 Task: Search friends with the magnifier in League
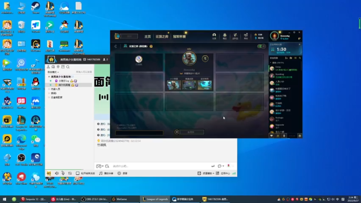[x=300, y=58]
